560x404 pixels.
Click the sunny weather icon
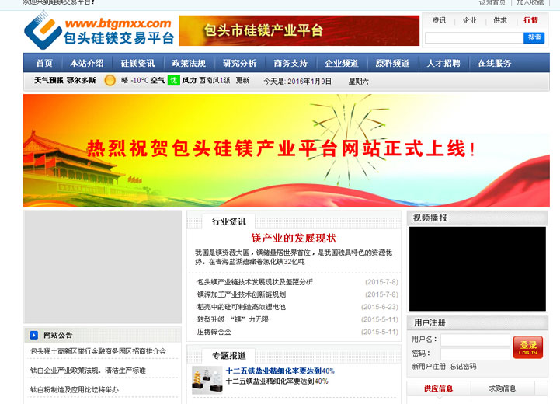click(x=110, y=80)
